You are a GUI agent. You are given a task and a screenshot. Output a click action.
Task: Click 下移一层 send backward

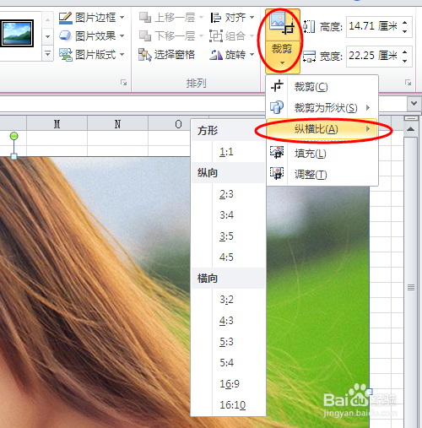click(167, 35)
